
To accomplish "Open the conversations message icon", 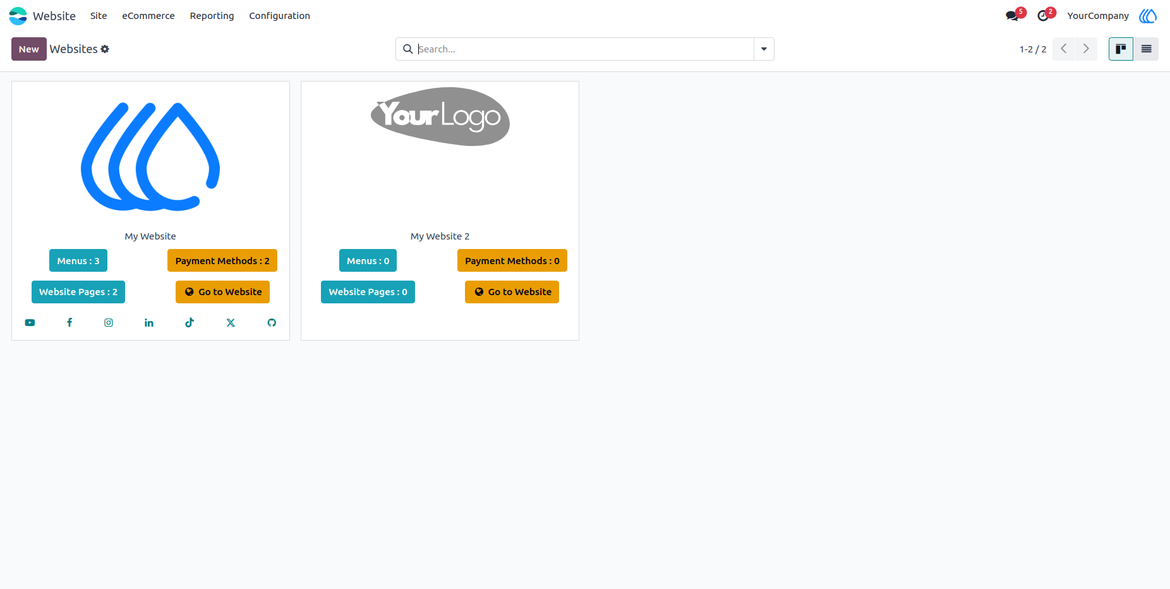I will click(1012, 16).
